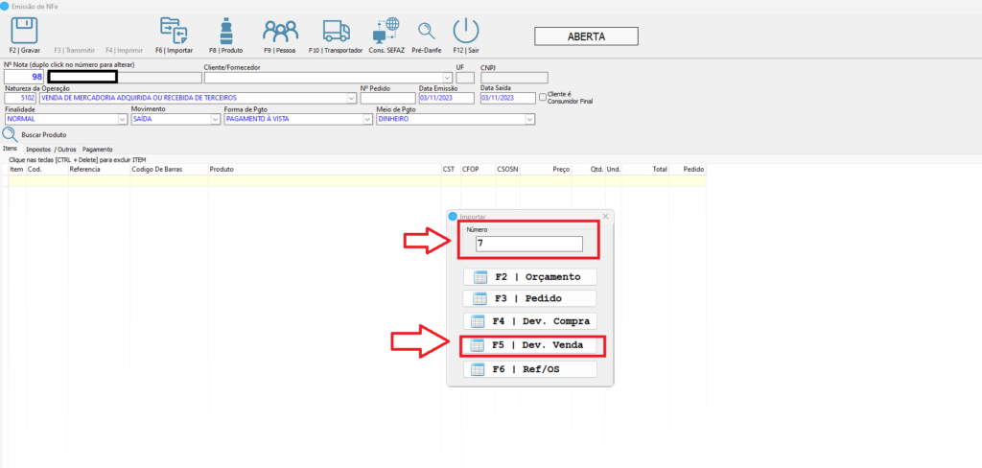Open the F6 Importar icon
The height and width of the screenshot is (468, 982).
[173, 30]
